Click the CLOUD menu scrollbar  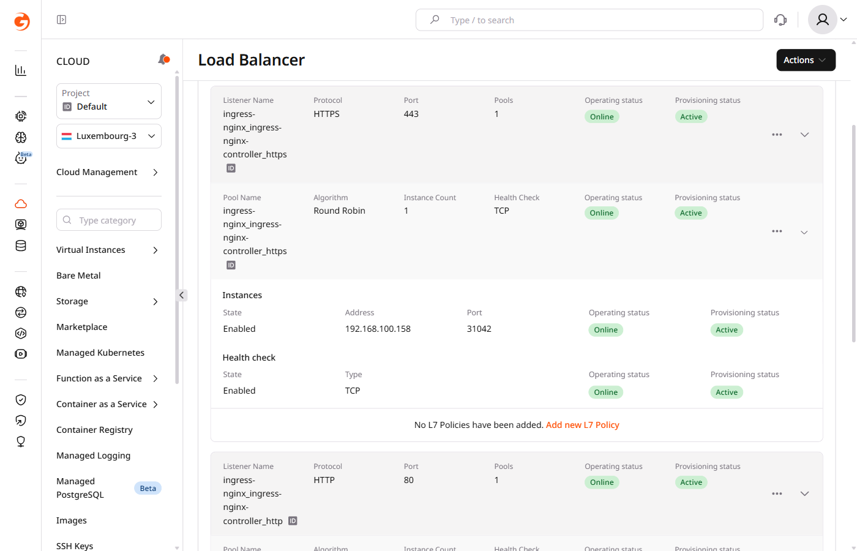[177, 230]
